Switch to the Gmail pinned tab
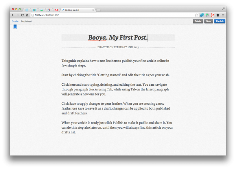236x169 pixels. [x=56, y=10]
